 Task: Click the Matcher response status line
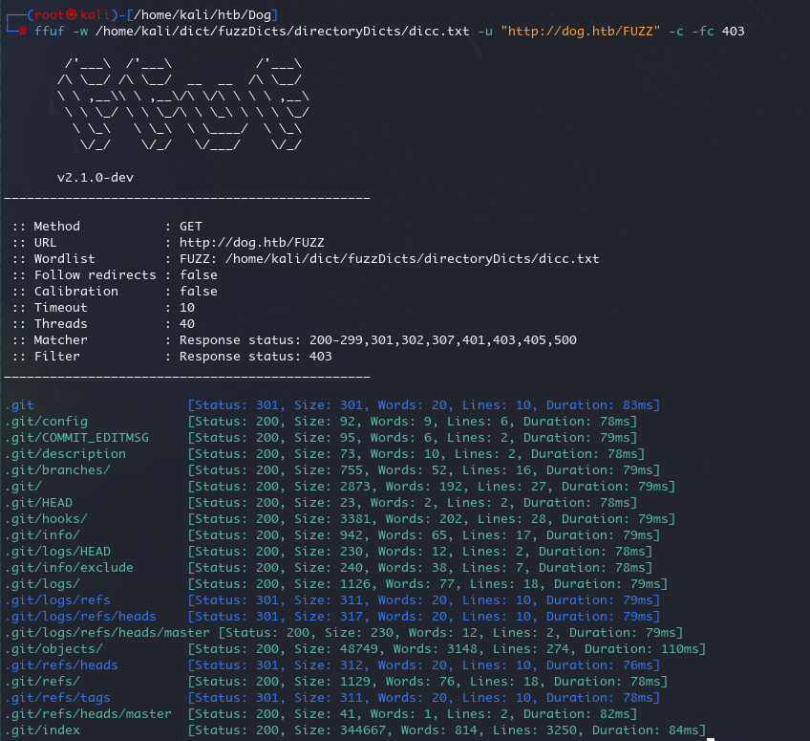tap(294, 339)
